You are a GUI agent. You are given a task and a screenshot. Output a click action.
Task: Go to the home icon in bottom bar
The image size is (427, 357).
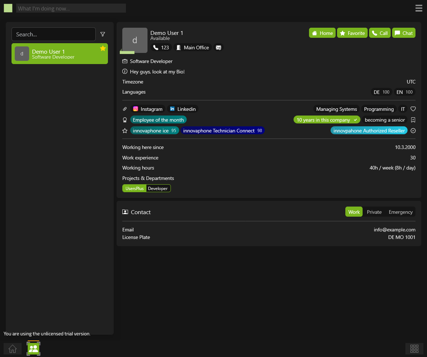pos(13,349)
